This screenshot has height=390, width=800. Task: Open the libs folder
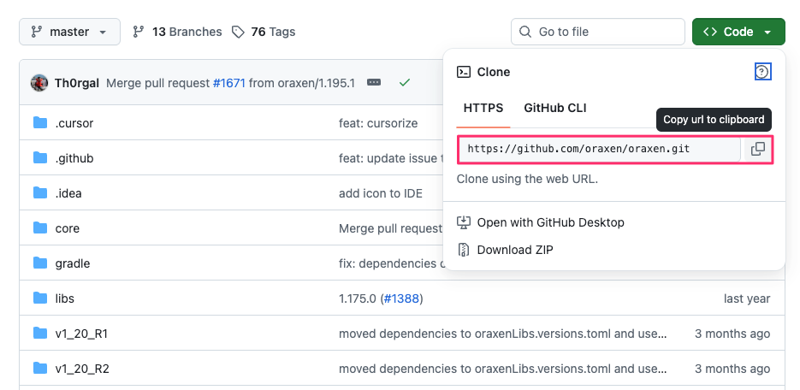click(65, 298)
